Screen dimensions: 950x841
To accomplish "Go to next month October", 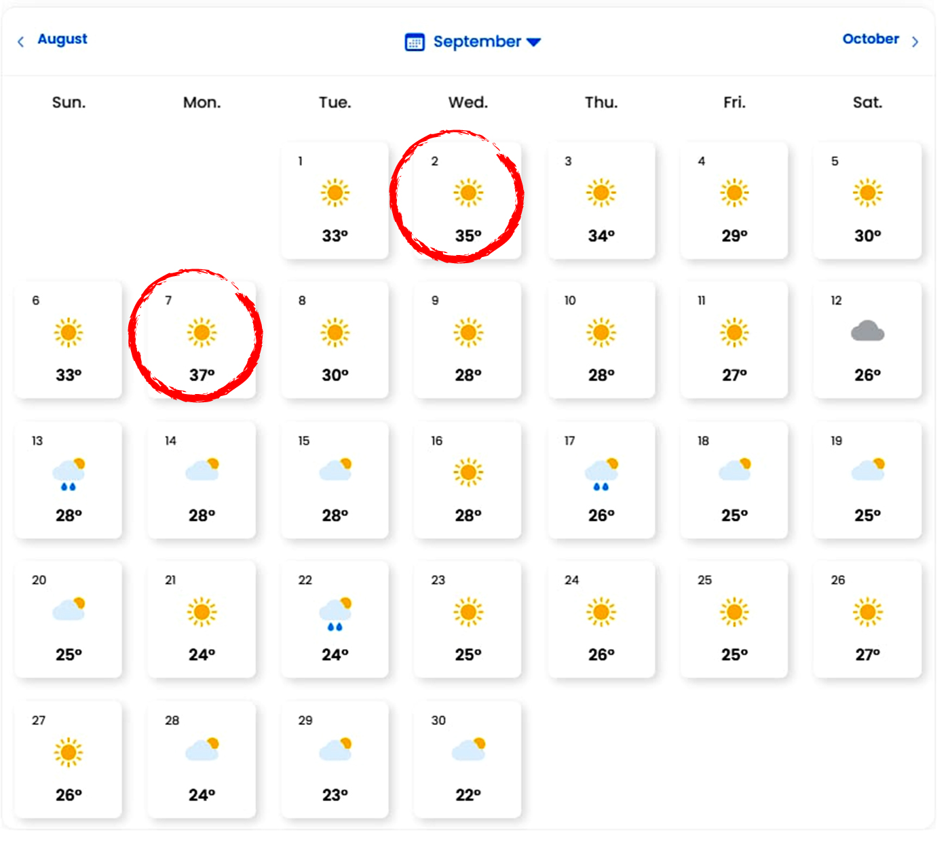I will coord(871,39).
